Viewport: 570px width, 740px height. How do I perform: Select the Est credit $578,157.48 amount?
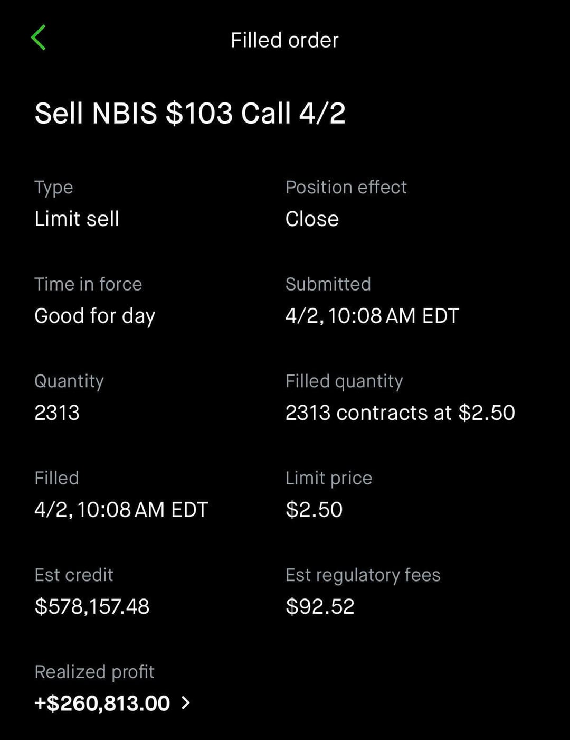point(92,606)
